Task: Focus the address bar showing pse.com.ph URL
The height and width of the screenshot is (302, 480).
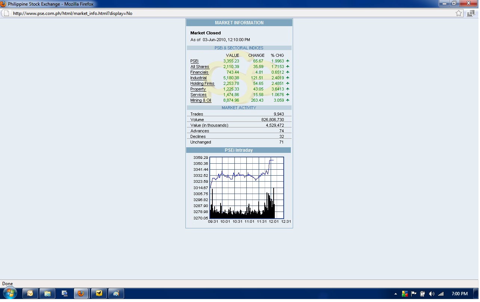Action: click(x=232, y=13)
